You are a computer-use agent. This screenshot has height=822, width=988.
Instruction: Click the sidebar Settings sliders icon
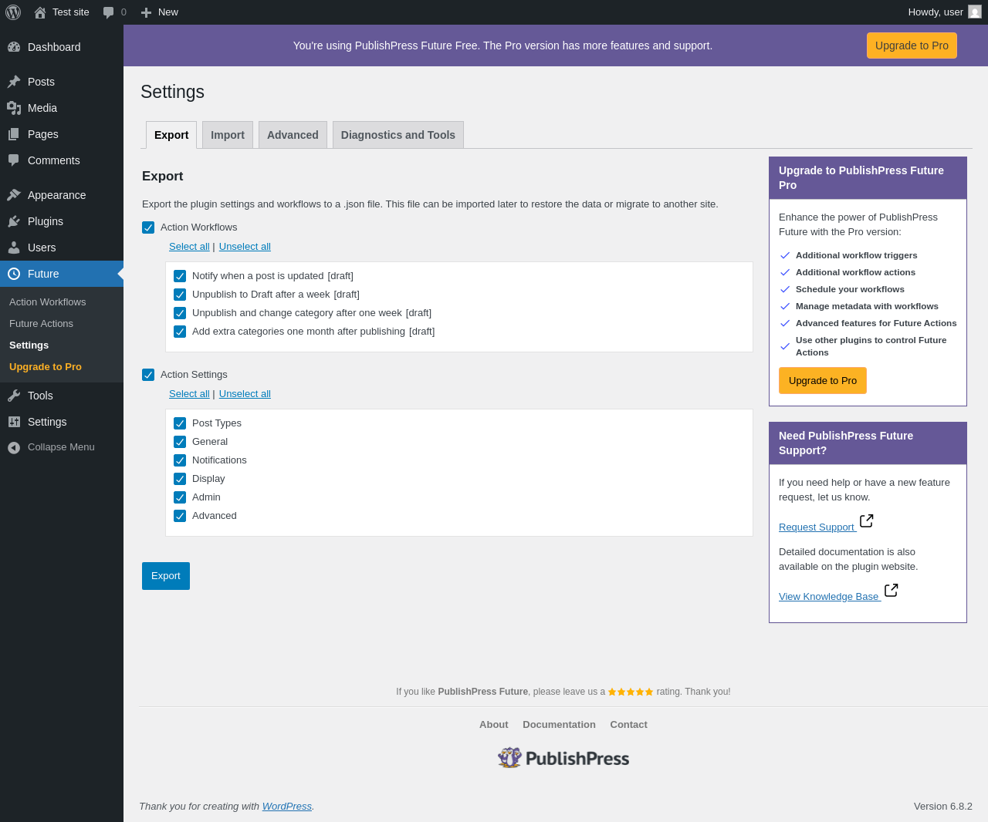pos(14,422)
